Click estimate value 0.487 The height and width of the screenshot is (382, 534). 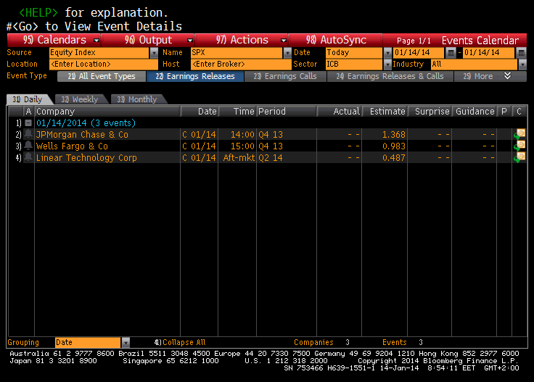tap(394, 157)
